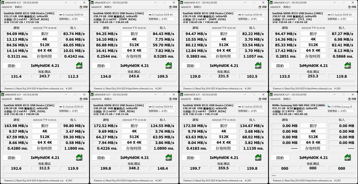
Task: Click green benchmark icon in SDE_N256 window
Action: [169, 157]
